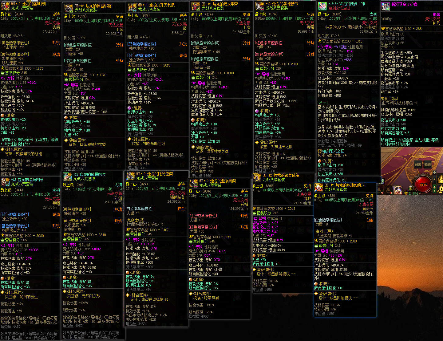Click the lower yellow skill icon right of the HP orb

[x=440, y=189]
